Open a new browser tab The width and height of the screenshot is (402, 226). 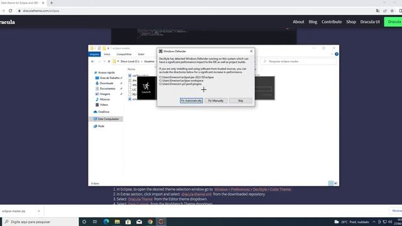coord(52,3)
